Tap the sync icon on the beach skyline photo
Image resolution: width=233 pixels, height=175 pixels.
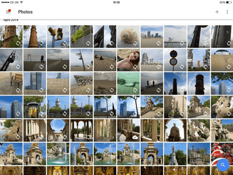coord(158,43)
